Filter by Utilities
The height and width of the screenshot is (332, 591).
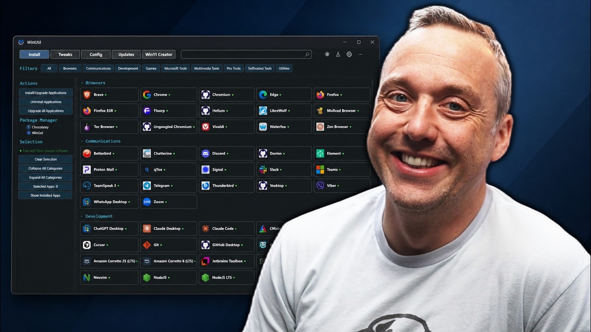point(284,68)
